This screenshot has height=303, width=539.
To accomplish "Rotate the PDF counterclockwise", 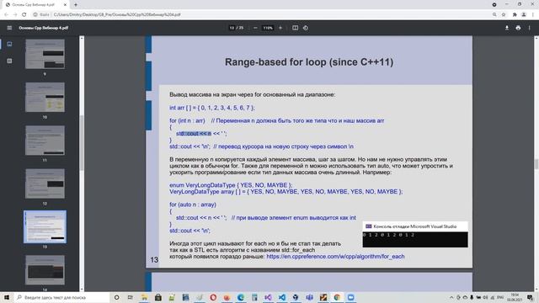I will coord(306,28).
